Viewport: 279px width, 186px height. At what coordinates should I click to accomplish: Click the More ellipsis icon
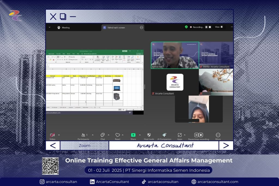coord(218,135)
